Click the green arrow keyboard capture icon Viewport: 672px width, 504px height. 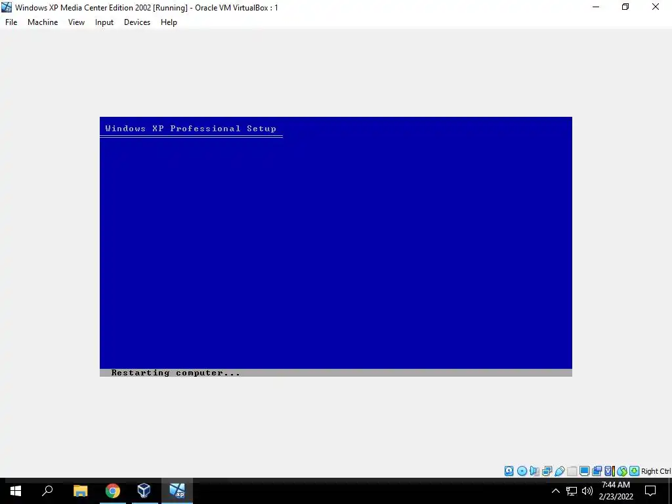[635, 471]
